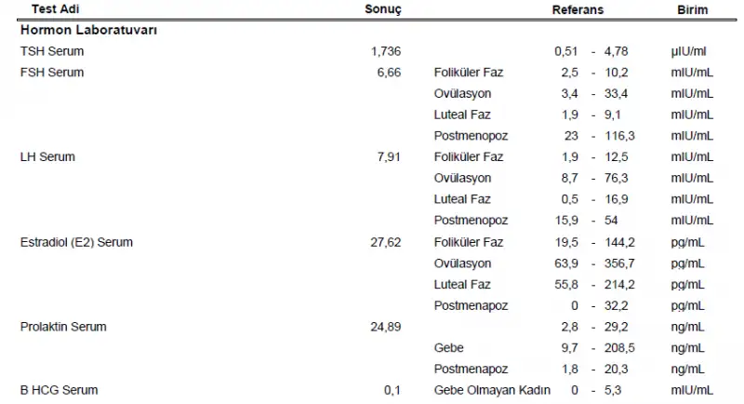The height and width of the screenshot is (404, 744).
Task: Click the B HCG result value 0,1
Action: tap(393, 390)
